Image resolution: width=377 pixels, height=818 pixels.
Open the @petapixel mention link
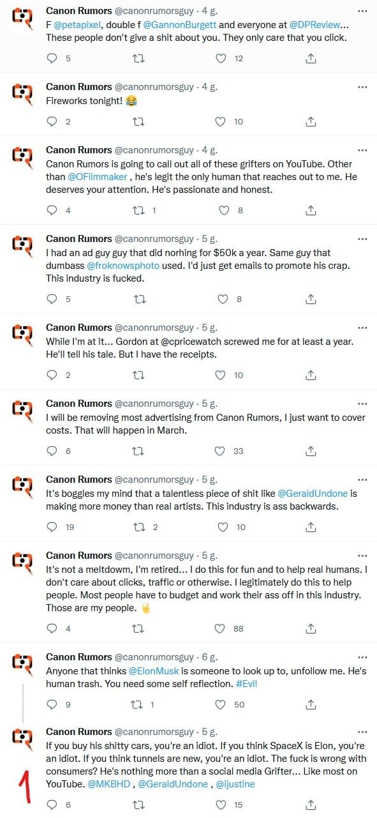(x=77, y=25)
